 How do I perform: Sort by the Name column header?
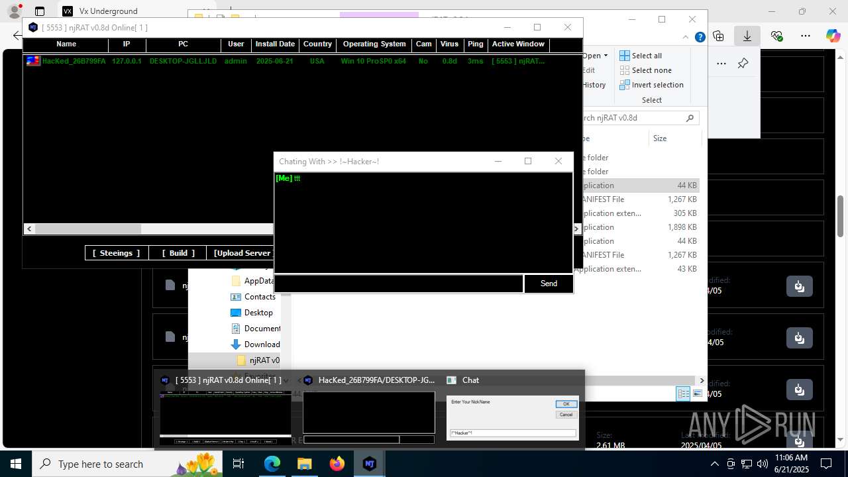tap(66, 44)
